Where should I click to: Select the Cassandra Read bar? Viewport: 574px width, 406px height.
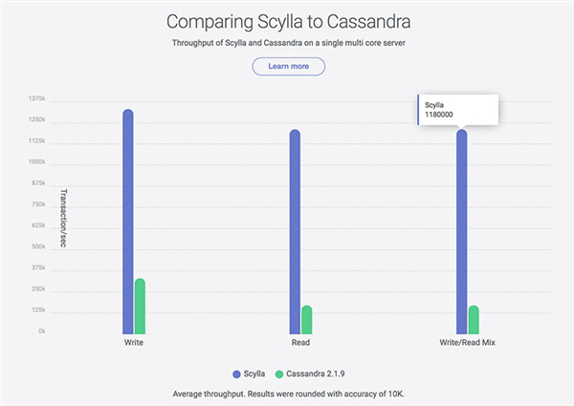tap(307, 319)
